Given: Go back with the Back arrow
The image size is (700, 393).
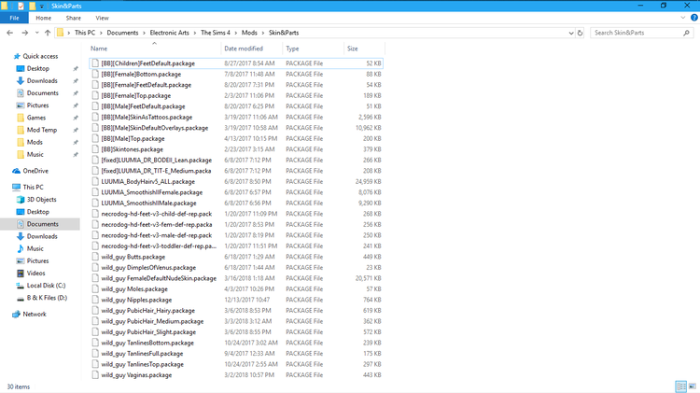Looking at the screenshot, I should [10, 33].
